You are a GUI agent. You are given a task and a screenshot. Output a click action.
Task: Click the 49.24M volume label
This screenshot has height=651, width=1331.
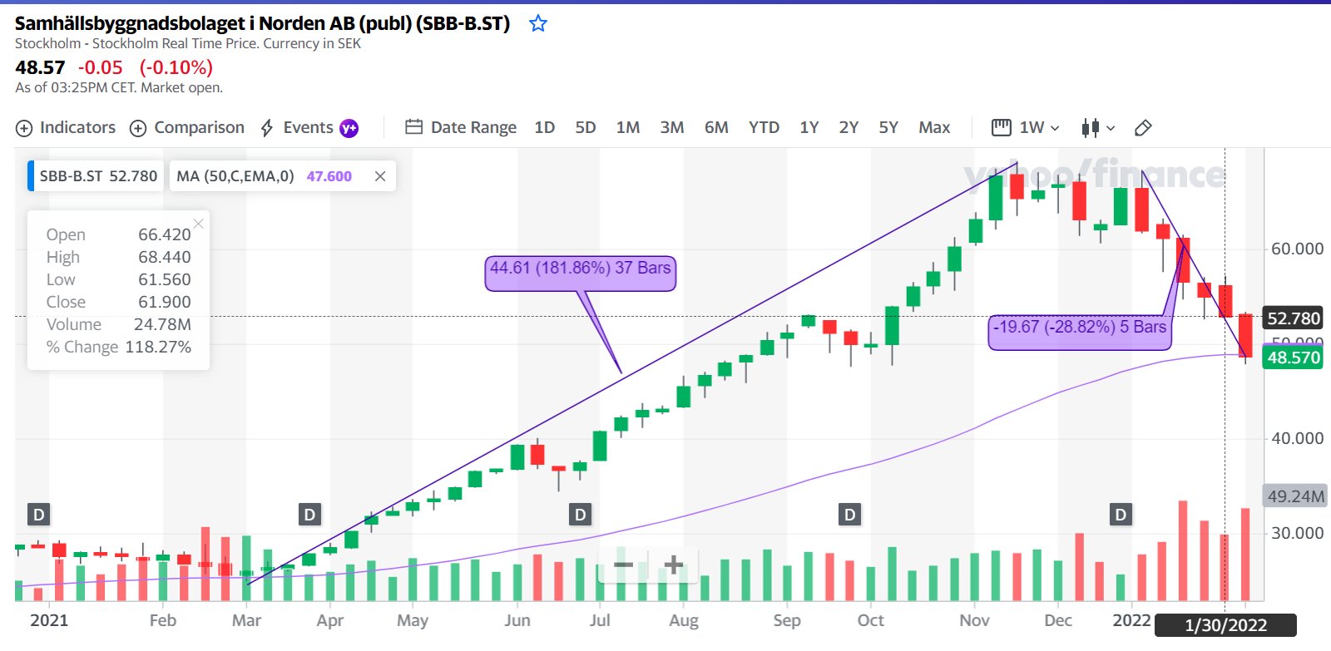pos(1294,496)
